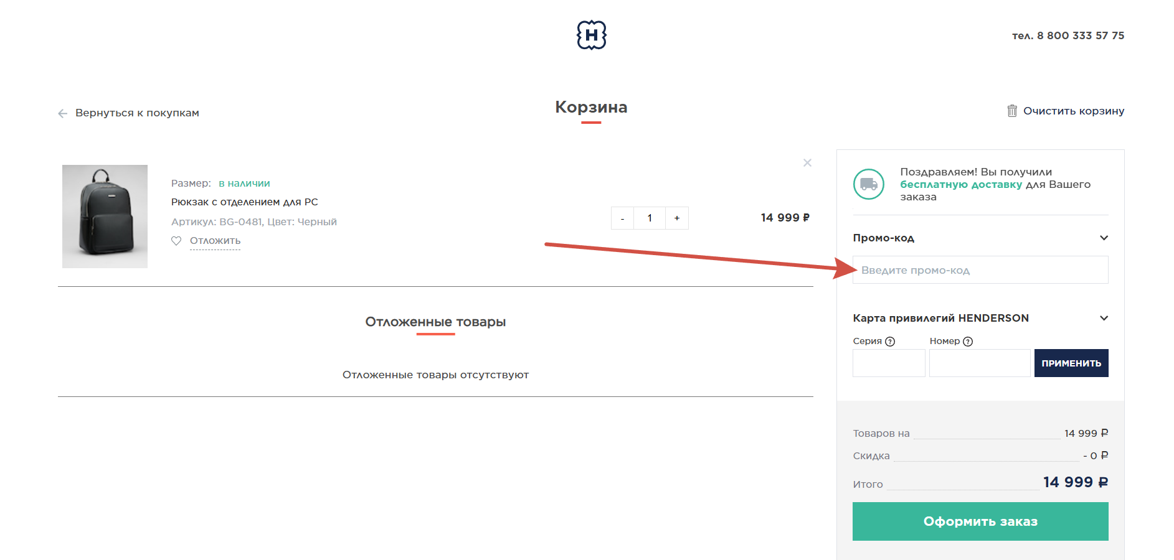This screenshot has height=560, width=1174.
Task: Collapse the Карта привилегий HENDERSON chevron
Action: [x=1104, y=318]
